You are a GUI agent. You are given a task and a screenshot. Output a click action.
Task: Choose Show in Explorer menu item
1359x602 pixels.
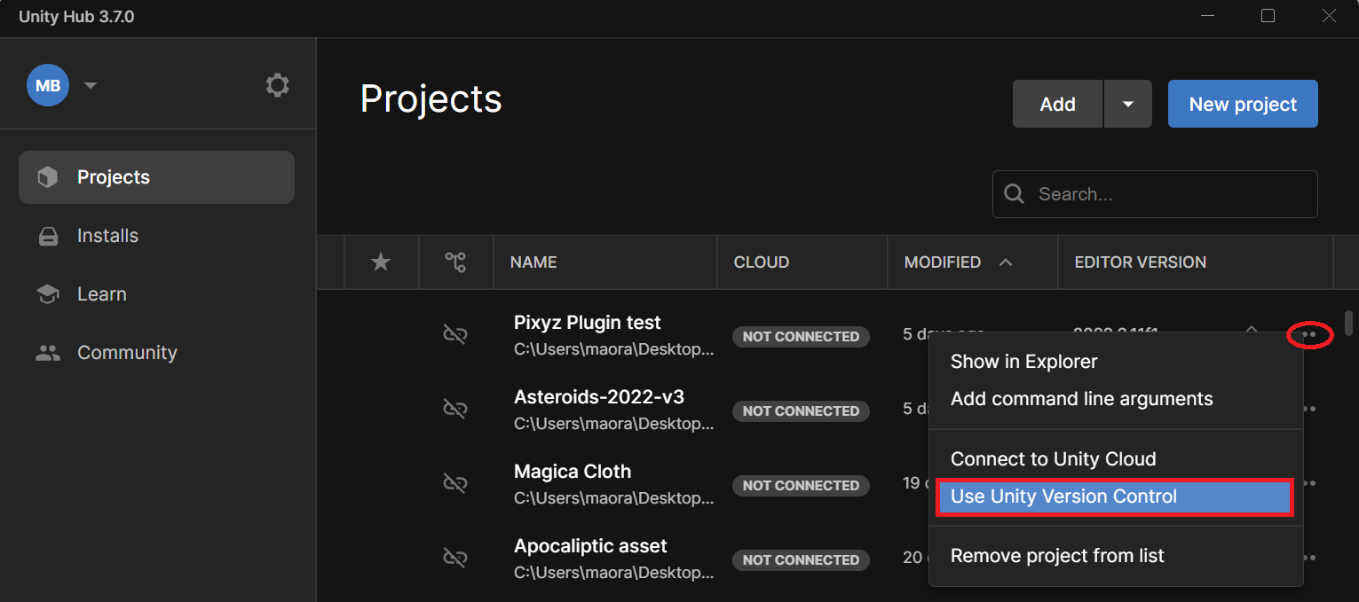pos(1023,362)
